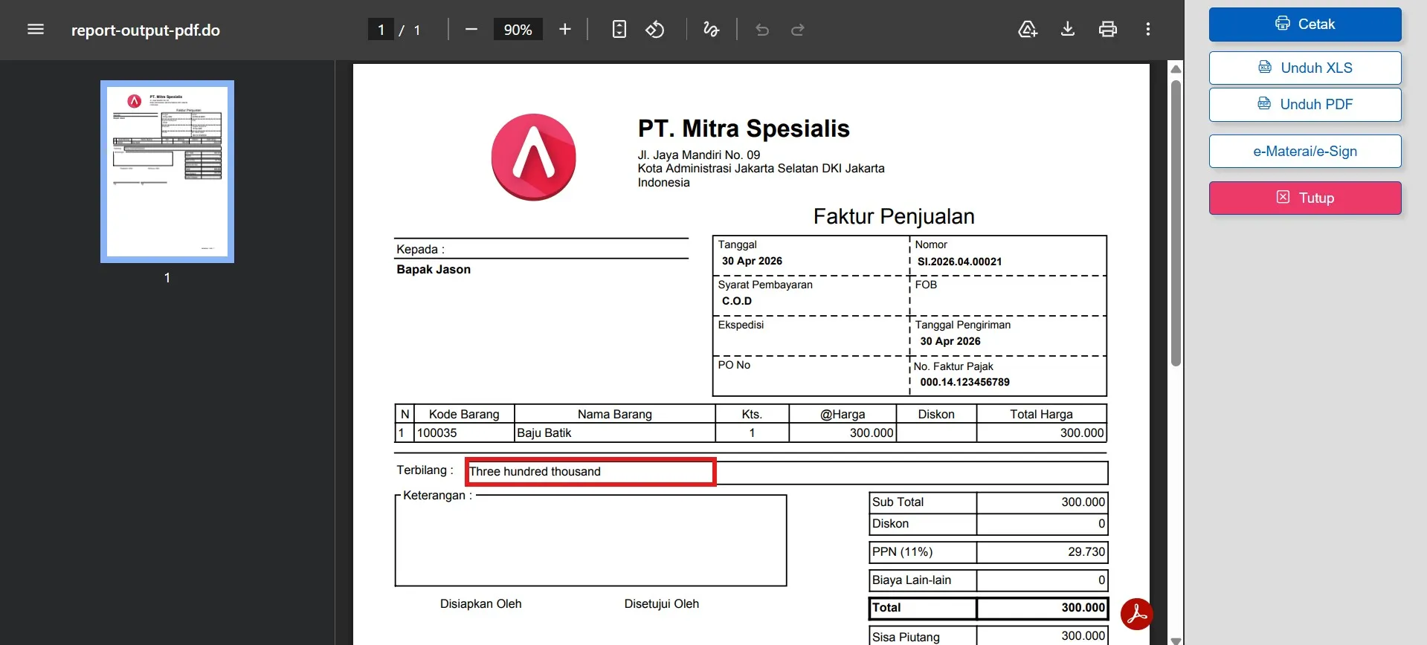The width and height of the screenshot is (1427, 645).
Task: Zoom out with the minus icon
Action: tap(471, 30)
